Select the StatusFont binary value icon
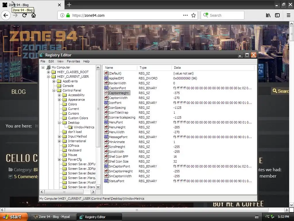 click(x=106, y=181)
